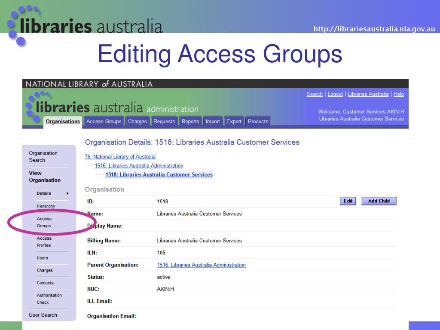440x330 pixels.
Task: Select 1518: Libraries Australia Customer Services node
Action: click(159, 174)
